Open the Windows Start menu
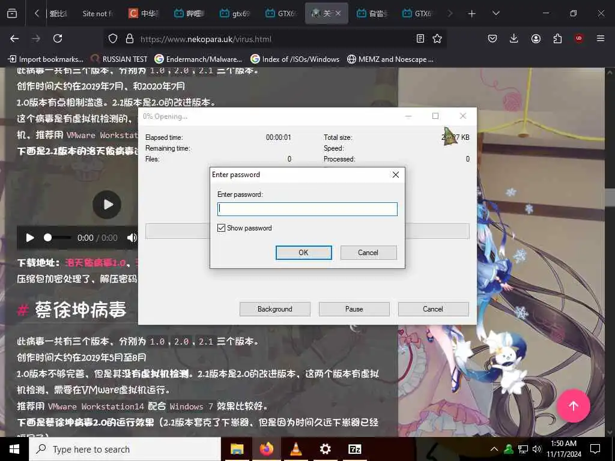Viewport: 615px width, 461px height. [14, 449]
